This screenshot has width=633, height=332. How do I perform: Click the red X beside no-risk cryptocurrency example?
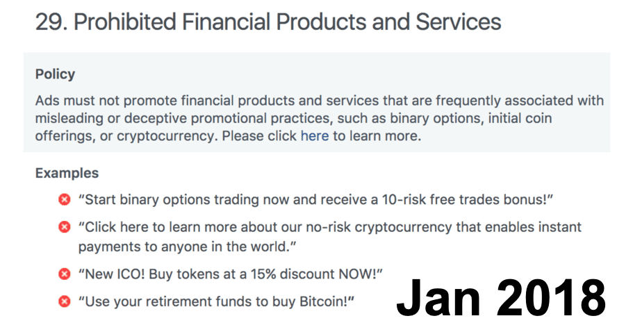pos(65,227)
